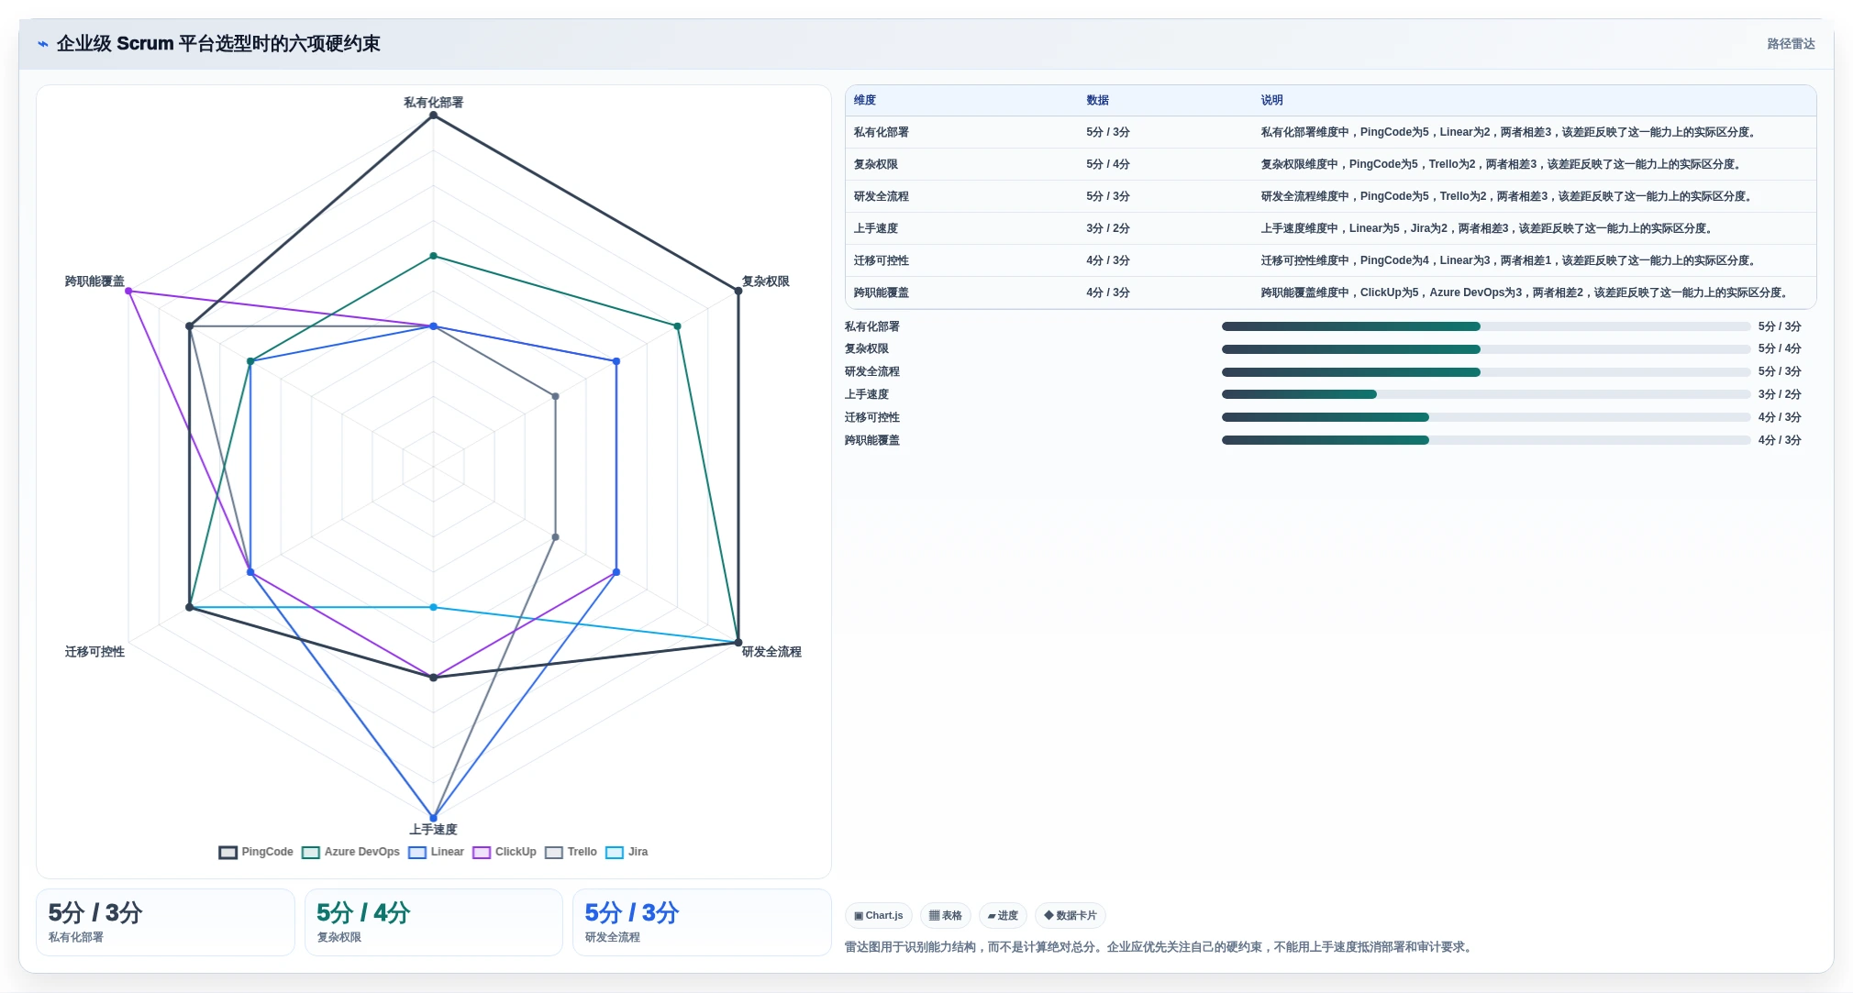Click the 维度 column header

(x=865, y=100)
